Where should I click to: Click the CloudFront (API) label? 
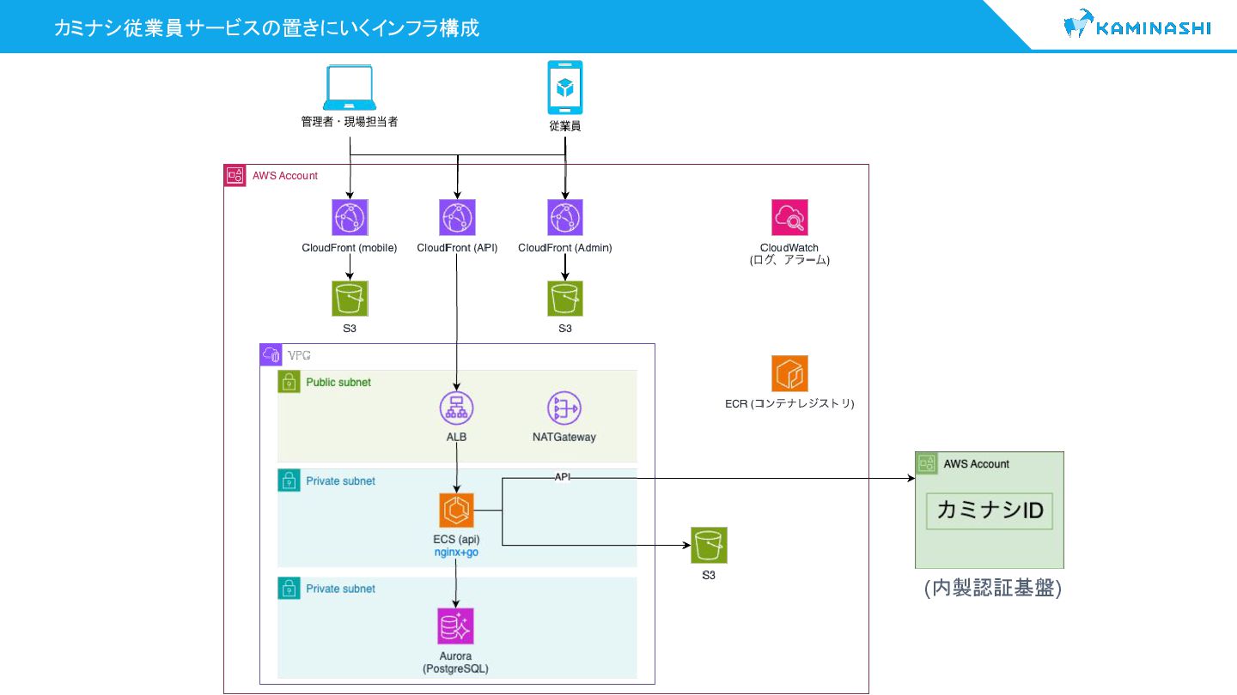click(457, 248)
